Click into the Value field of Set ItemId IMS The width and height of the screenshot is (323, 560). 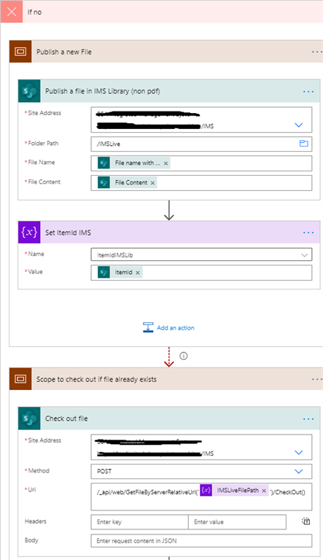pyautogui.click(x=201, y=273)
